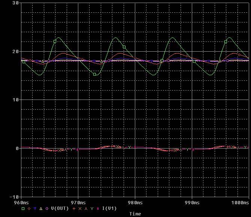Click the orange X legend symbol

(80, 208)
